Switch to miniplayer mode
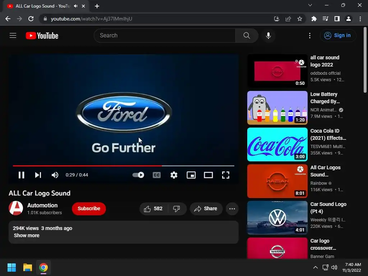Image resolution: width=368 pixels, height=276 pixels. (191, 175)
